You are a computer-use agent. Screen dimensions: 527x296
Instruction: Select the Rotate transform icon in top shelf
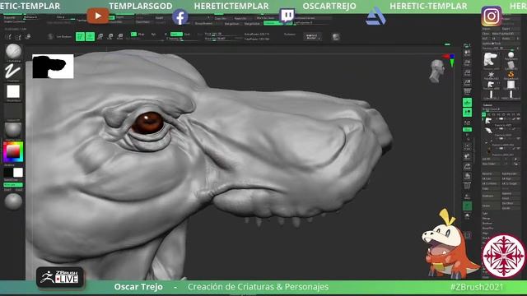120,36
